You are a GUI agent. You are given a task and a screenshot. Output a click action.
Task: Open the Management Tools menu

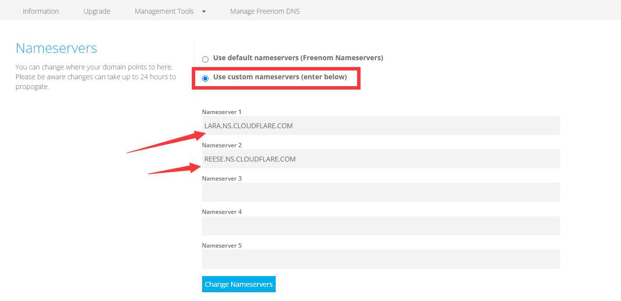(x=164, y=11)
